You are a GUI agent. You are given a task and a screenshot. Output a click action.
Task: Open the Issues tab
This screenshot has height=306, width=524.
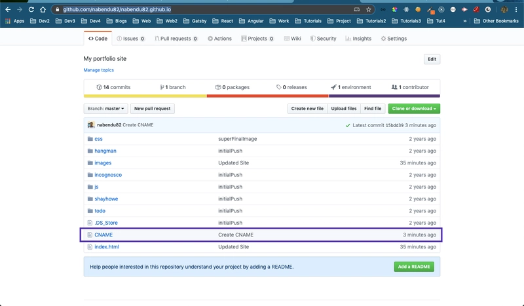click(x=130, y=39)
